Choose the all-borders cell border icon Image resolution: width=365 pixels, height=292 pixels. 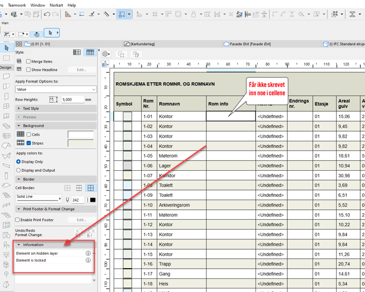(x=90, y=188)
